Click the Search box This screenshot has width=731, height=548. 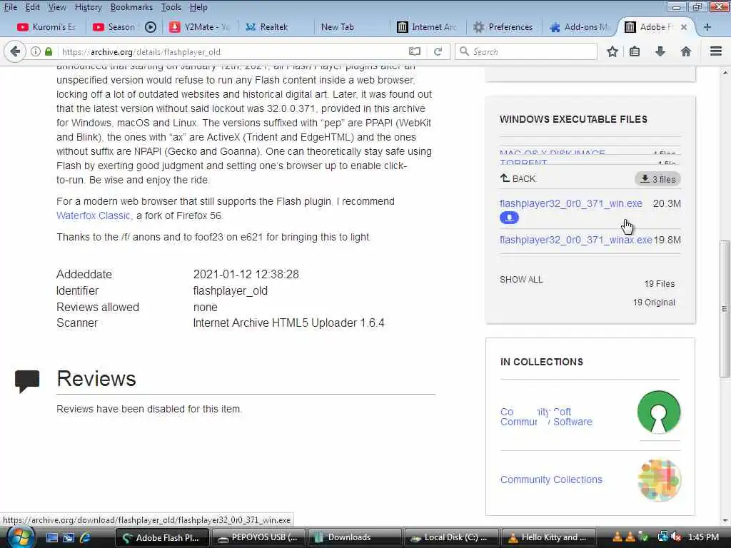(526, 51)
